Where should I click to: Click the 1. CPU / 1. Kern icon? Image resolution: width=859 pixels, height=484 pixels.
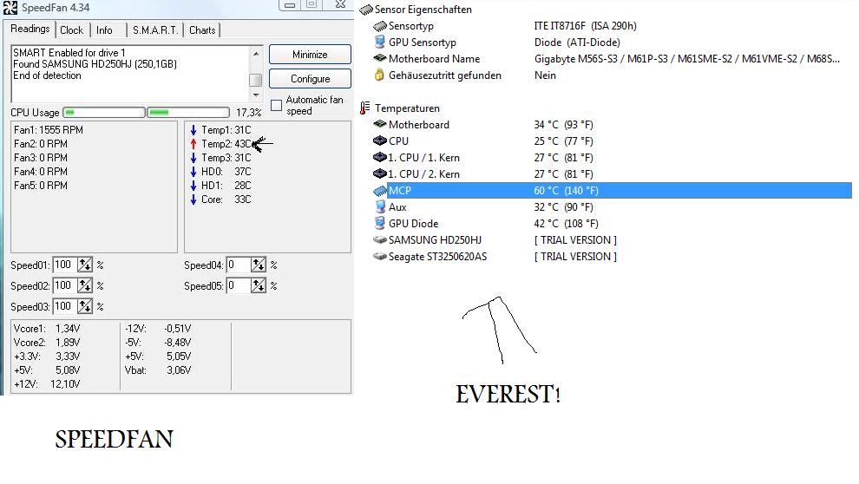click(380, 157)
